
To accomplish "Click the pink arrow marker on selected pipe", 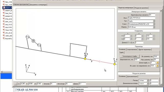I will (100, 61).
